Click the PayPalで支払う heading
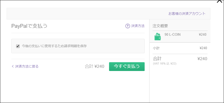Image resolution: width=224 pixels, height=103 pixels. [29, 26]
